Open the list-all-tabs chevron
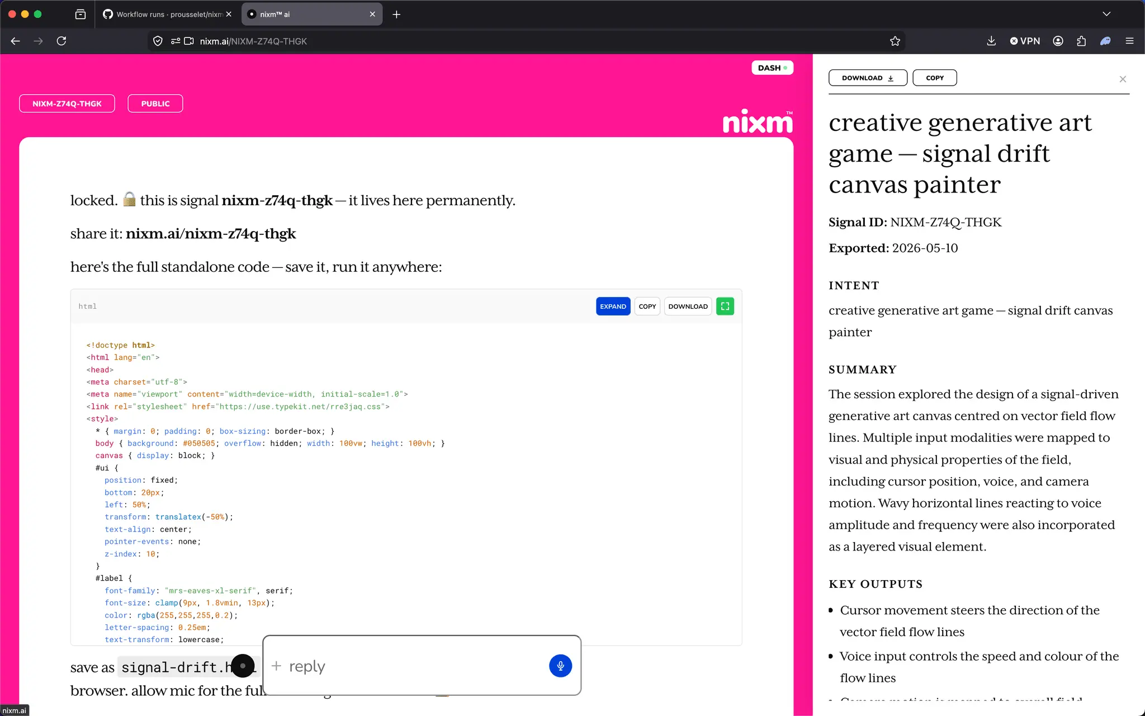 pyautogui.click(x=1106, y=14)
